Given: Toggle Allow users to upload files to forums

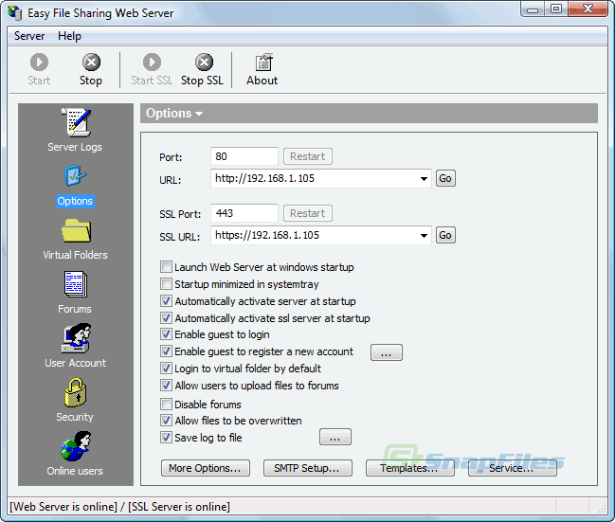Looking at the screenshot, I should (166, 386).
